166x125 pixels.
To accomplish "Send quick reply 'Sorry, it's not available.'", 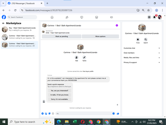I will (x=59, y=99).
